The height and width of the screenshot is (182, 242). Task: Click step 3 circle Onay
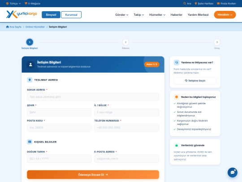click(217, 42)
